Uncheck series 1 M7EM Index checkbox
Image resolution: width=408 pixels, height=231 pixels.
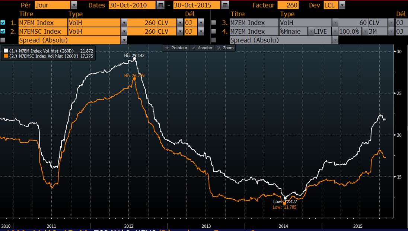click(x=3, y=23)
